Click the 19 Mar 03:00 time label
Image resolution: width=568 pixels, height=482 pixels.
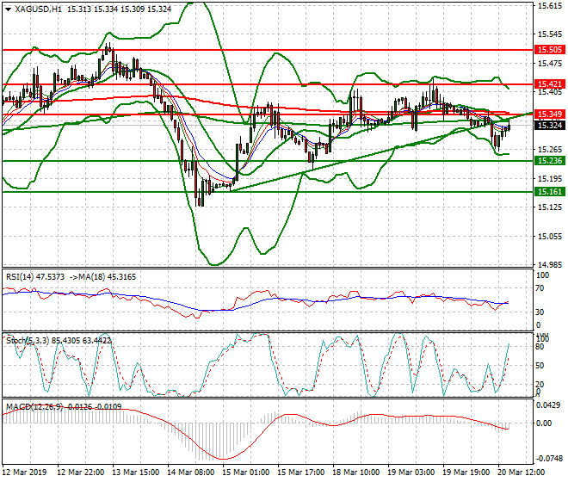(411, 473)
